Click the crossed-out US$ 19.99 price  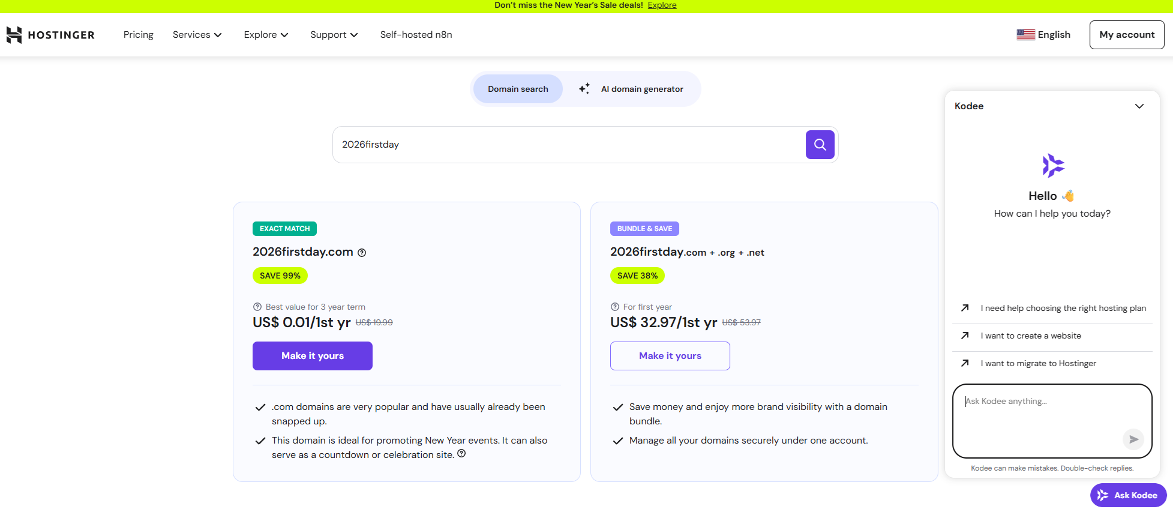[374, 322]
